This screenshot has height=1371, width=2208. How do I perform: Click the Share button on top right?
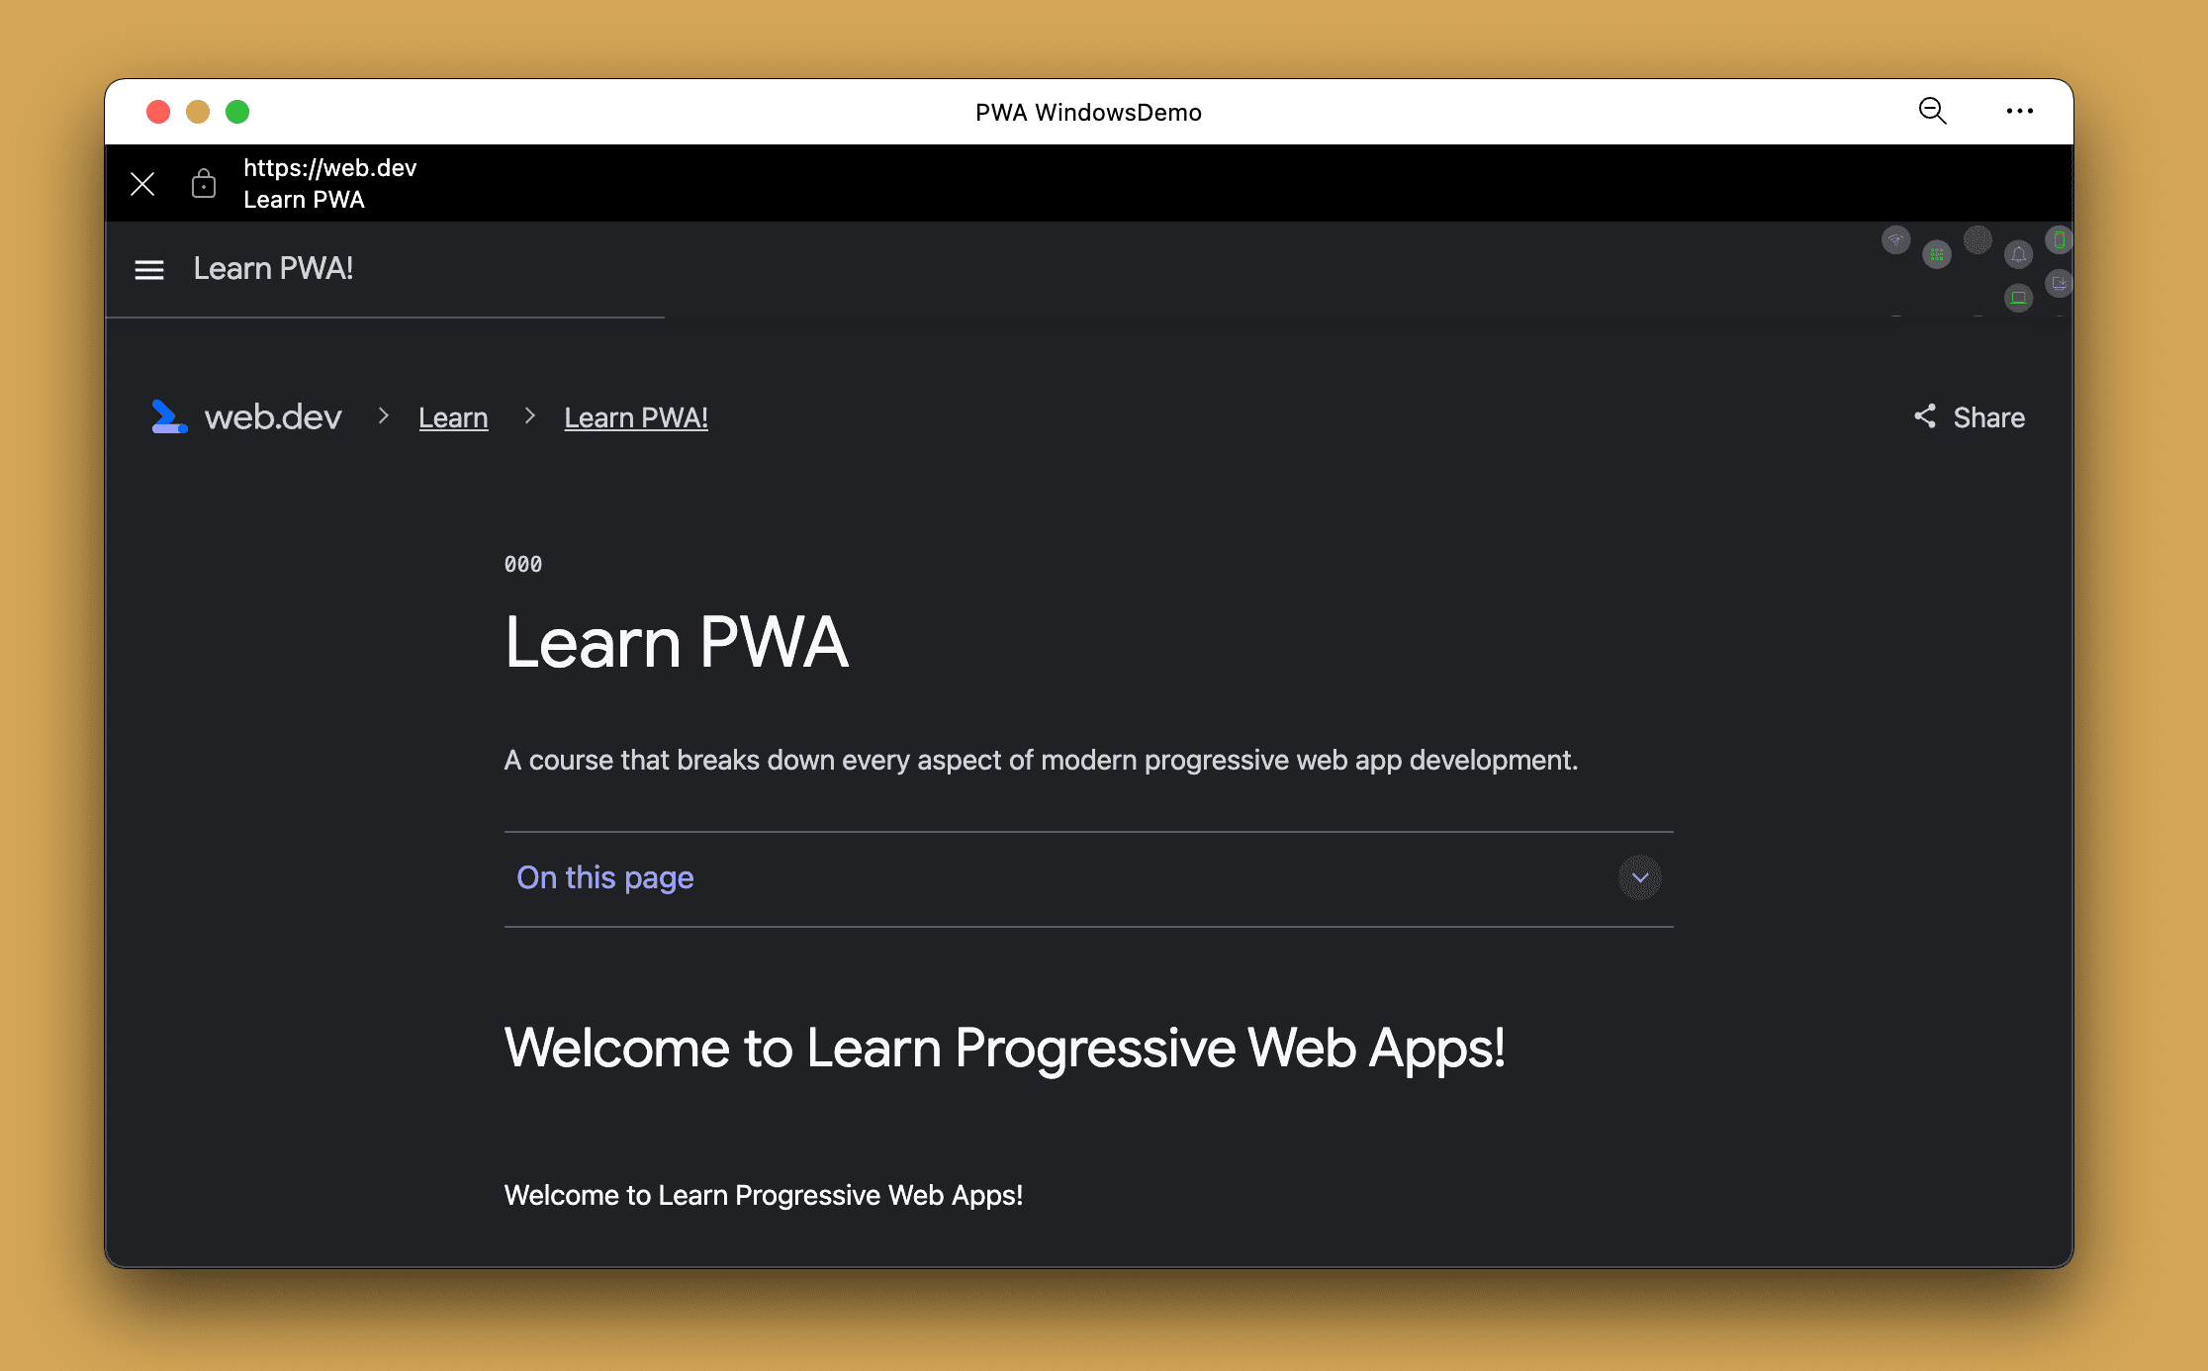pos(1968,417)
